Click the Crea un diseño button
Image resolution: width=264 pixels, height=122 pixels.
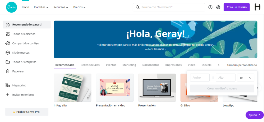(237, 7)
